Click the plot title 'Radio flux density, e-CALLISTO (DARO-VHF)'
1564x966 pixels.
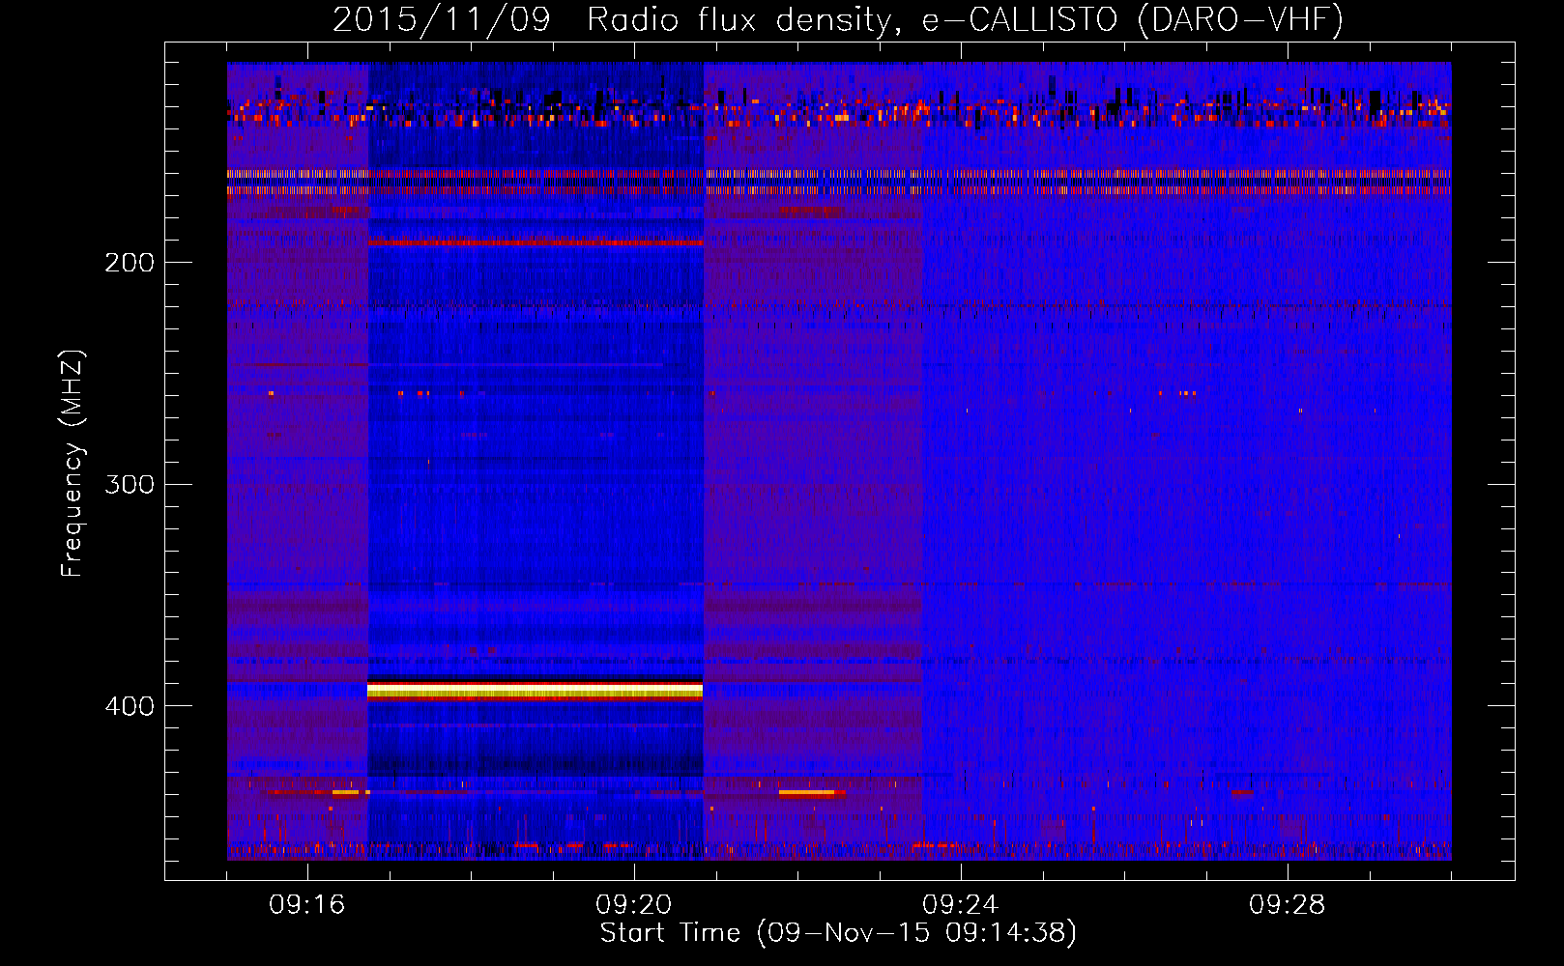pyautogui.click(x=965, y=19)
